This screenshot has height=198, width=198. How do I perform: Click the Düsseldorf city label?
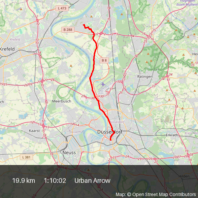(x=110, y=132)
